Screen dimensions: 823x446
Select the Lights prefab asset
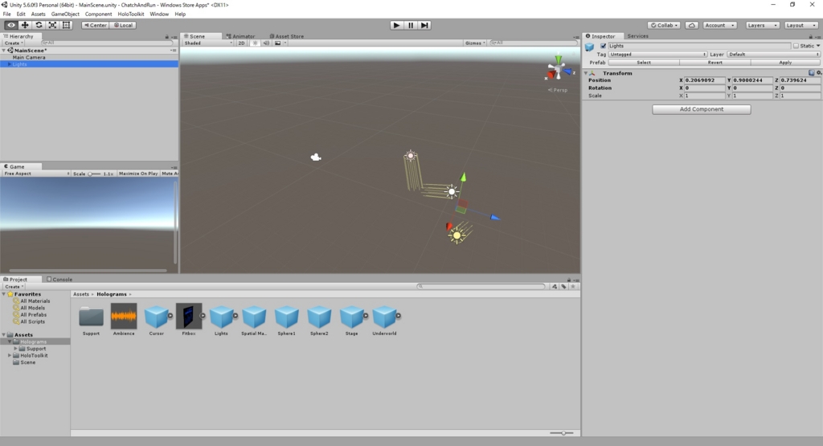pyautogui.click(x=222, y=320)
